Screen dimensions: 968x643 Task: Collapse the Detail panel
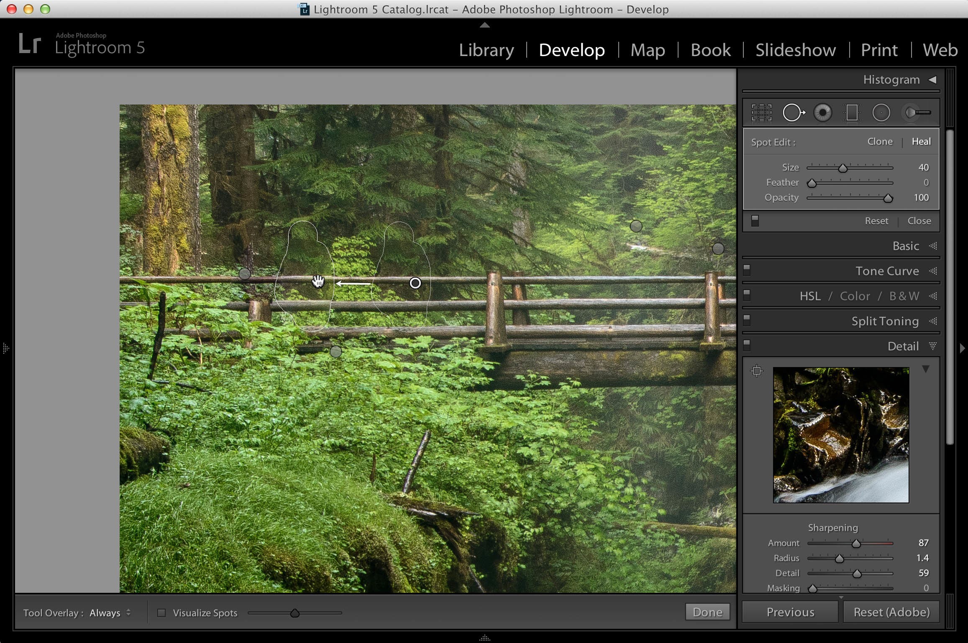(x=932, y=346)
